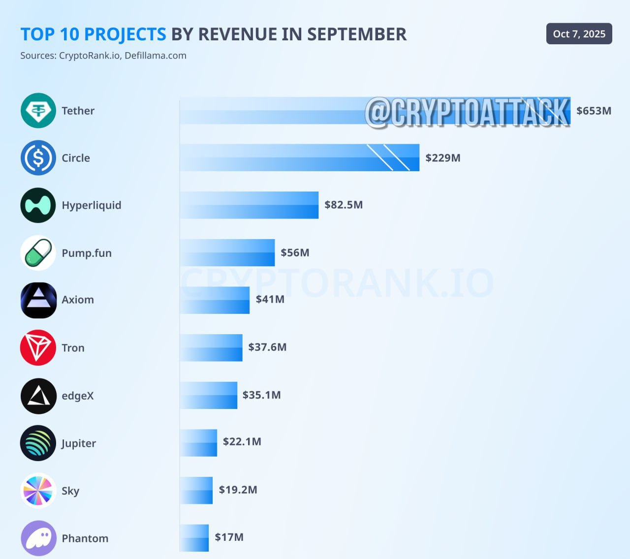
Task: Click the Pump.fun revenue bar
Action: 227,252
